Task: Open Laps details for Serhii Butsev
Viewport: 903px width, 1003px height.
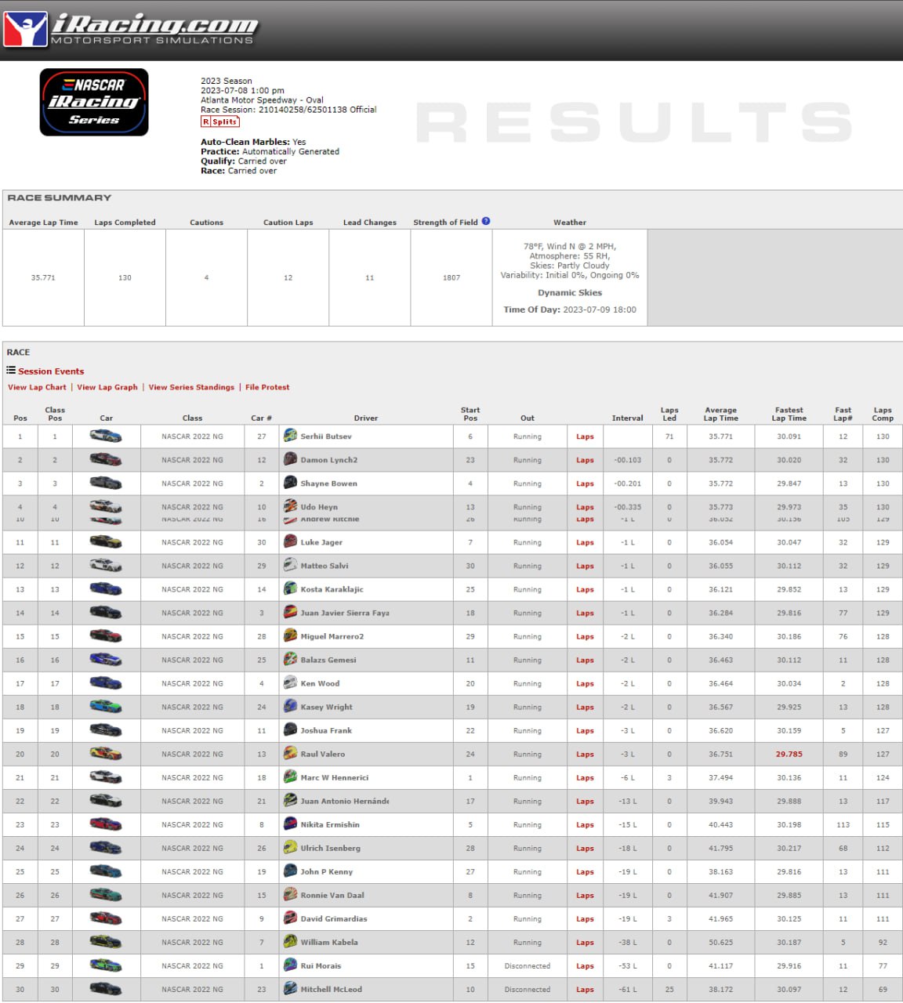Action: click(585, 436)
